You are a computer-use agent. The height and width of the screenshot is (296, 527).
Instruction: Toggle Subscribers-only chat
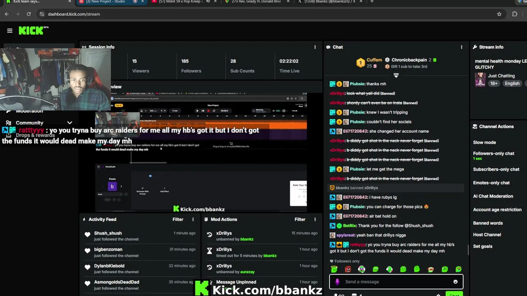click(496, 169)
